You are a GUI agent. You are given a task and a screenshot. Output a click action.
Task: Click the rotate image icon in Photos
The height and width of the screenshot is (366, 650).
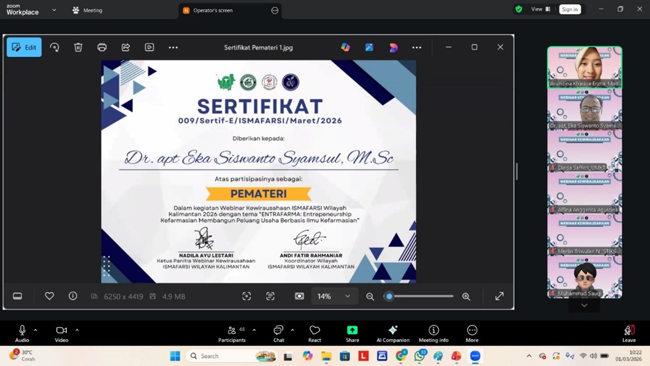coord(55,48)
